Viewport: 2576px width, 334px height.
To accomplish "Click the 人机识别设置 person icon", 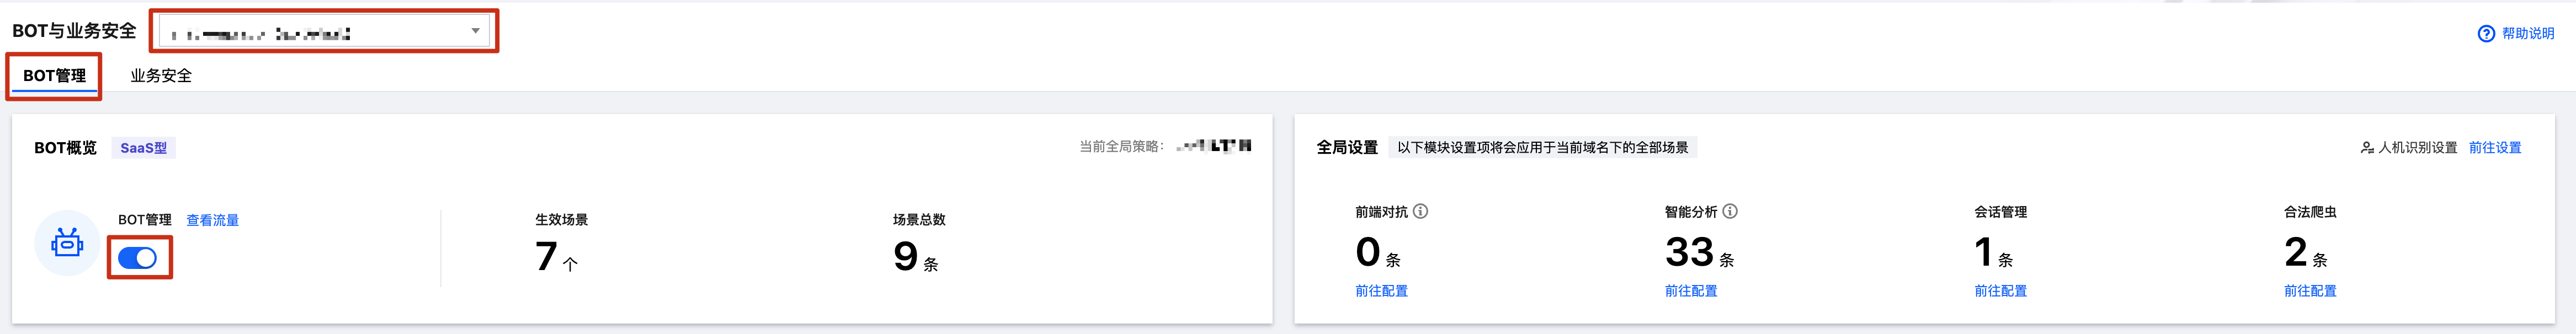I will (2366, 148).
